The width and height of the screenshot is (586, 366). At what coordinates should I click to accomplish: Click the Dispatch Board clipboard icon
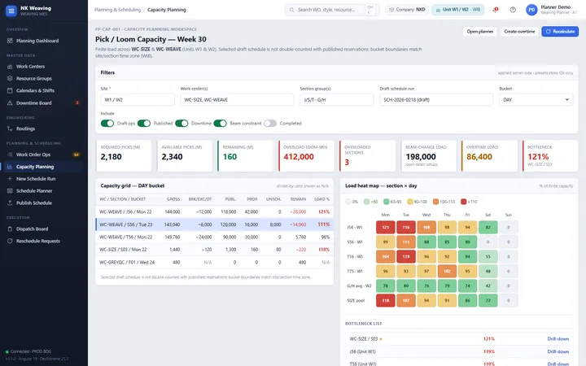(10, 229)
